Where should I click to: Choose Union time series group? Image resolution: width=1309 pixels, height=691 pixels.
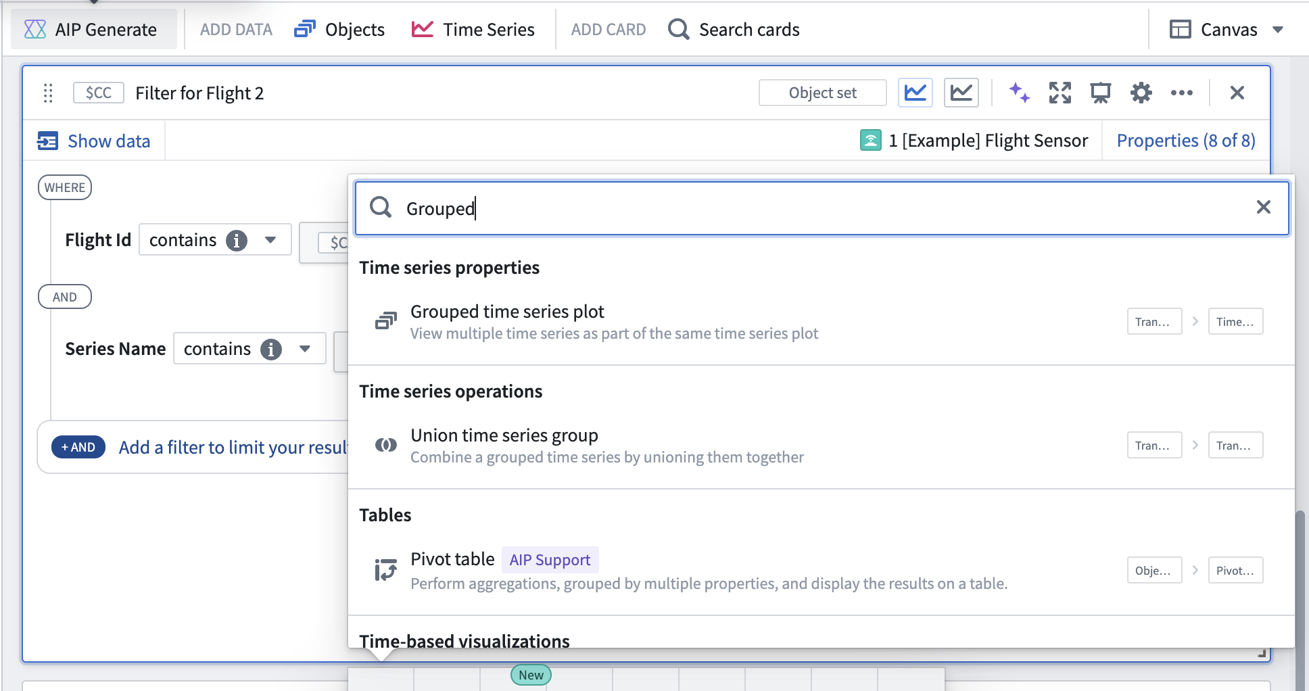click(822, 446)
